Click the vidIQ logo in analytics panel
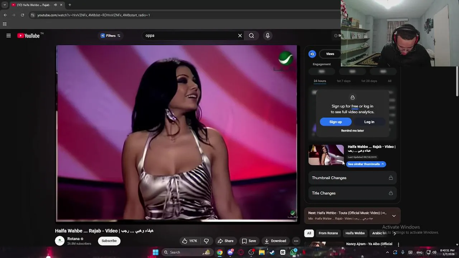Viewport: 459px width, 258px height. [x=312, y=54]
